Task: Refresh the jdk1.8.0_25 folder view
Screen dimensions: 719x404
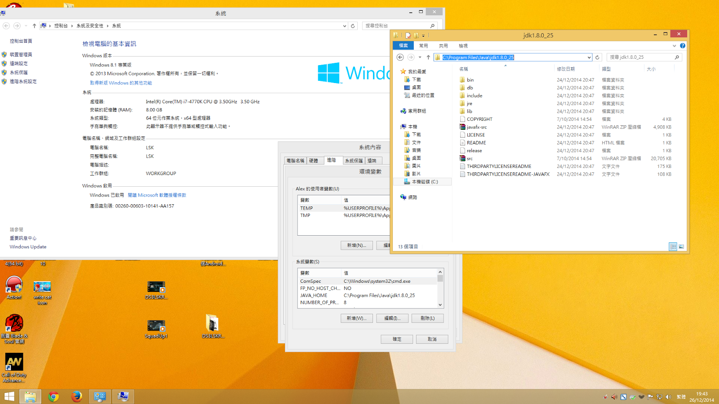Action: (597, 57)
